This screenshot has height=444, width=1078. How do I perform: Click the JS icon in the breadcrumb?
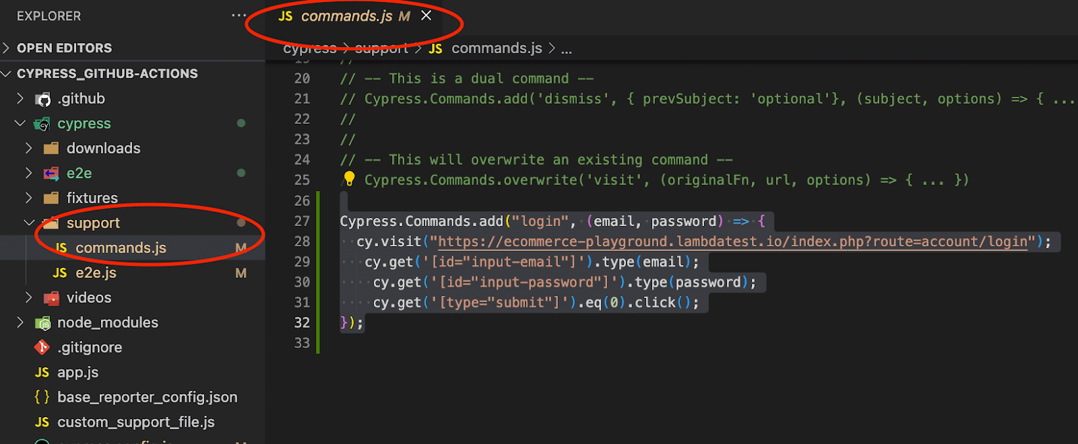coord(436,48)
